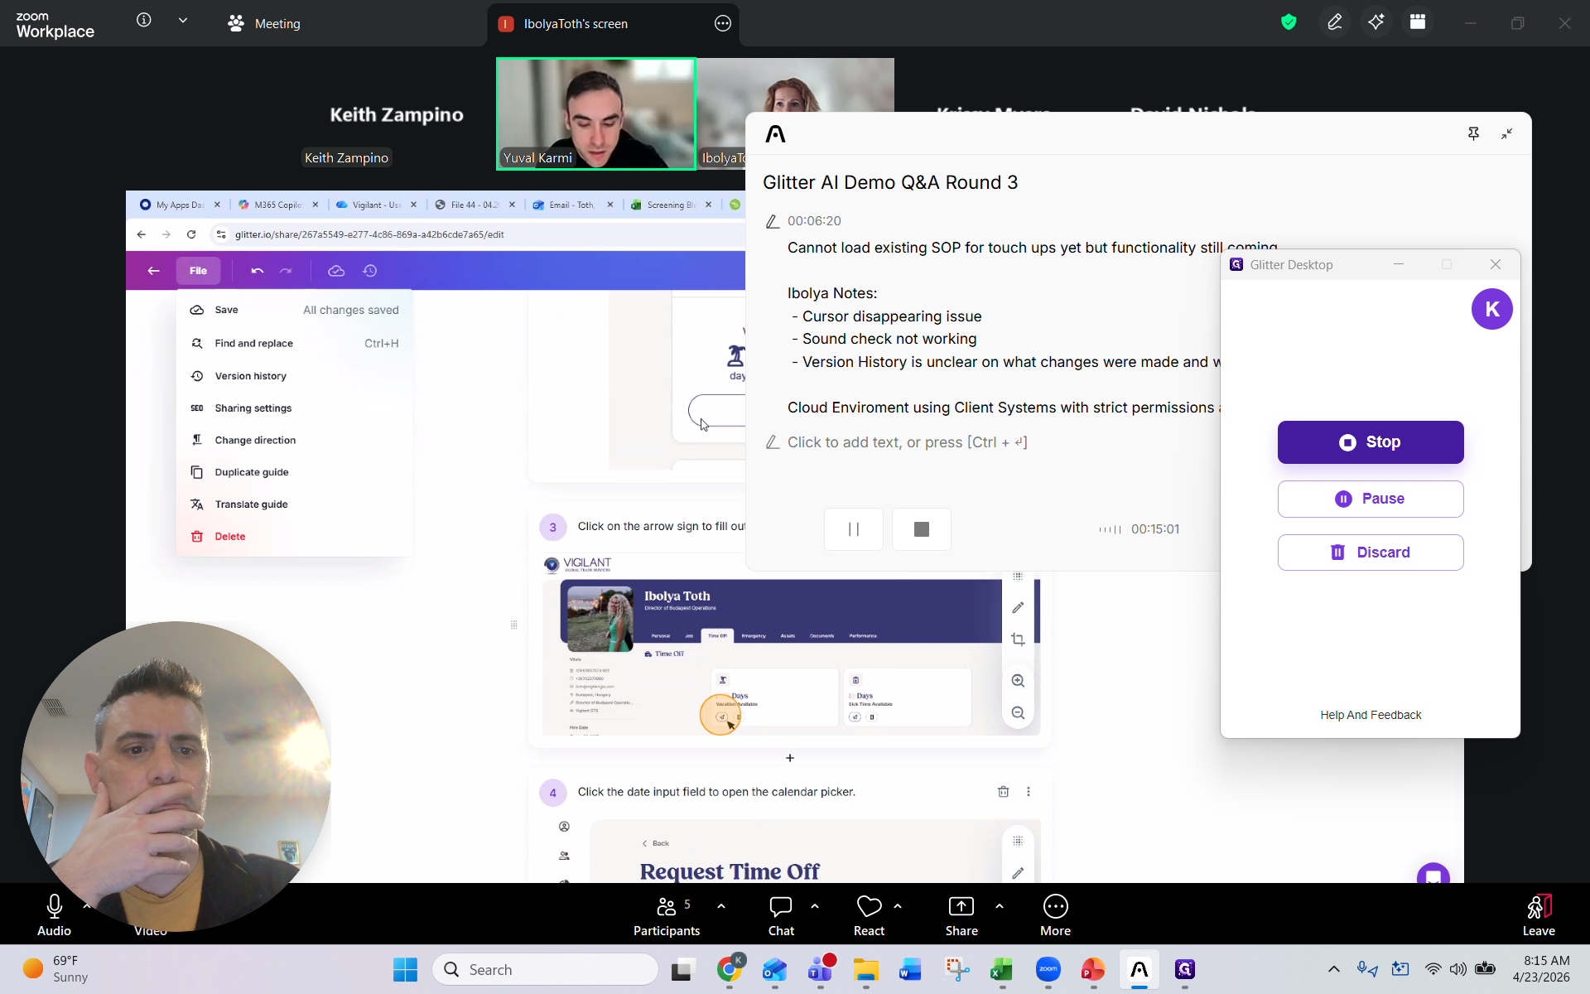Image resolution: width=1590 pixels, height=994 pixels.
Task: Pin the Glitter AI notes panel
Action: 1473,133
